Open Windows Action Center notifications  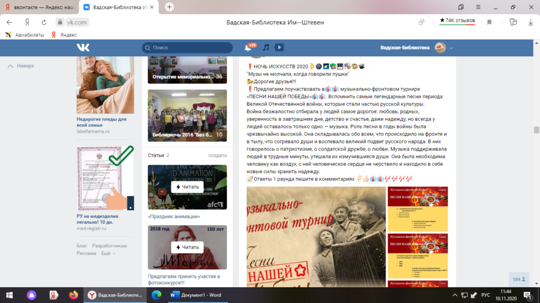coord(528,295)
